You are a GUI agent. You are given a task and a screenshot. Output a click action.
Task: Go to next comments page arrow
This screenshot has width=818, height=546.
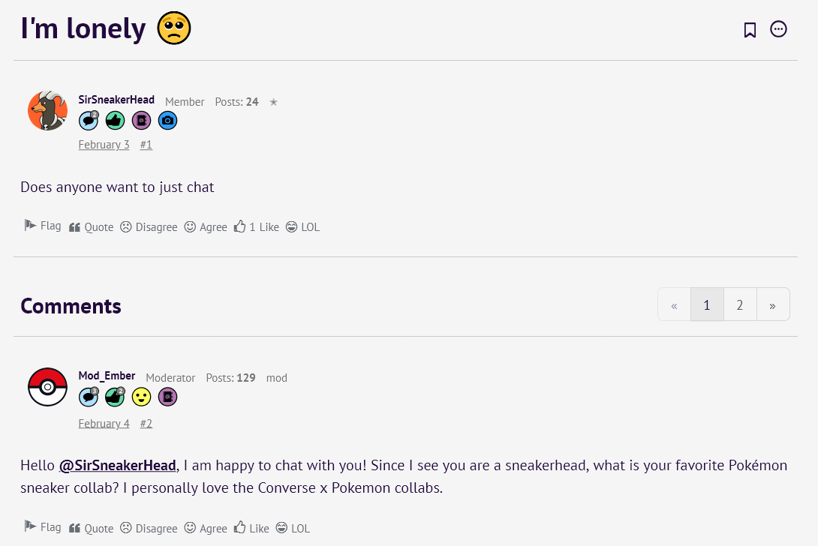[772, 304]
